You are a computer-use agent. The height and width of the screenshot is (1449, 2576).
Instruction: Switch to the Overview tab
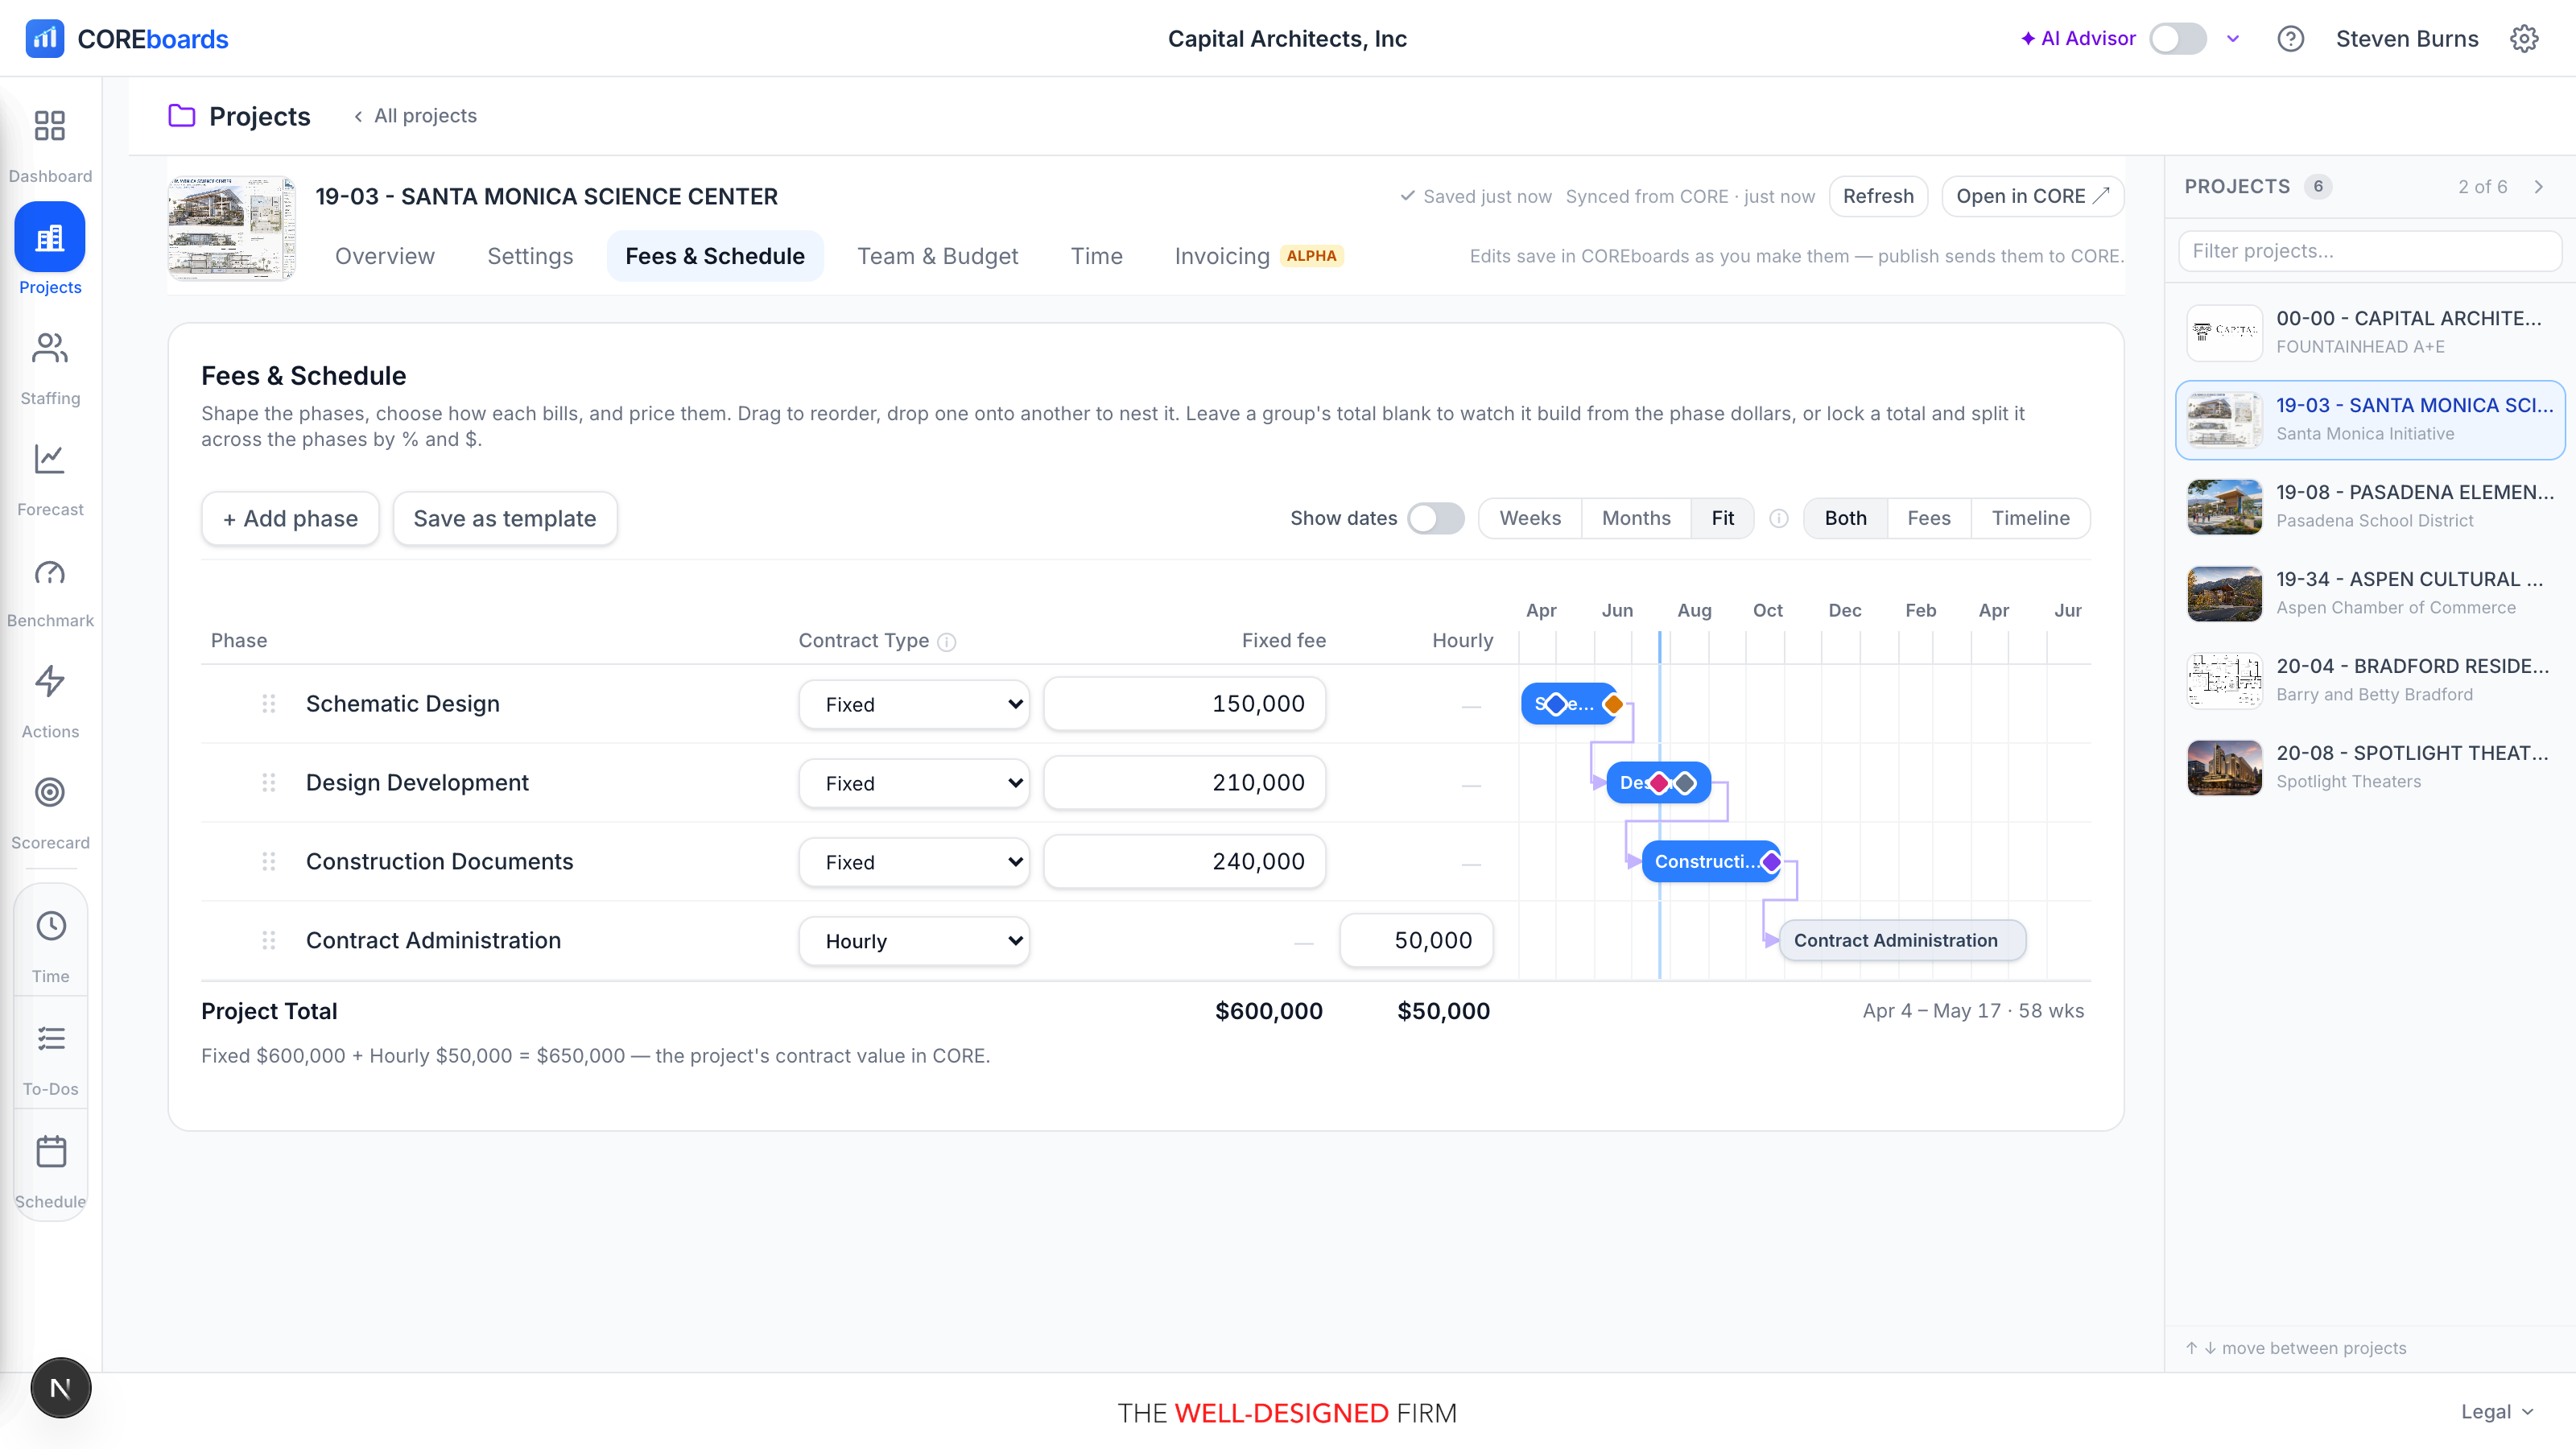pos(385,256)
